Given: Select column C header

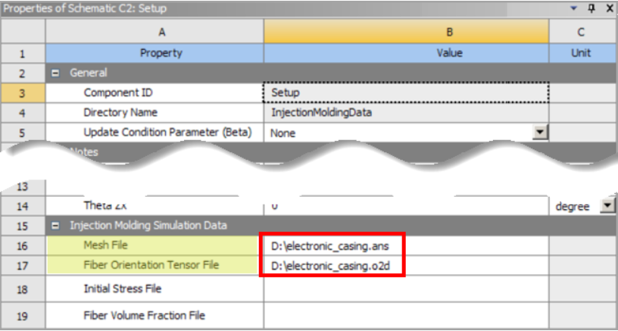Looking at the screenshot, I should click(582, 32).
